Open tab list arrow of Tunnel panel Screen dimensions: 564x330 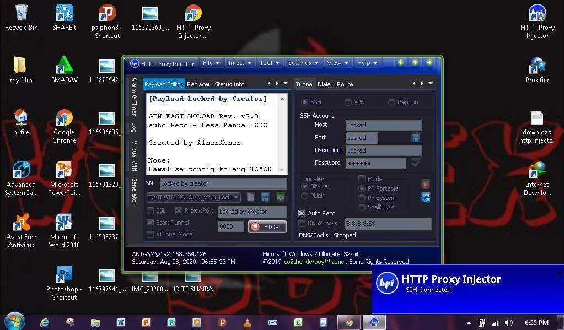431,83
